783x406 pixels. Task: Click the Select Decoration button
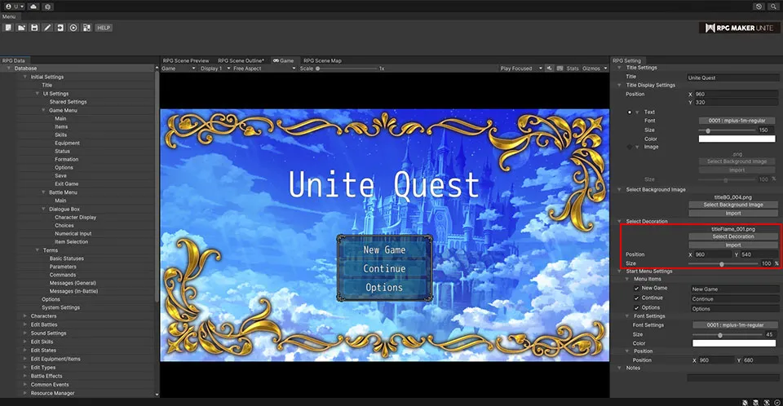pos(732,237)
